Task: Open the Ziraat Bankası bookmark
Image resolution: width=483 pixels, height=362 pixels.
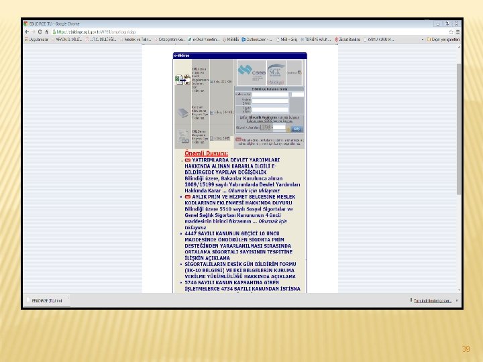Action: coord(347,40)
